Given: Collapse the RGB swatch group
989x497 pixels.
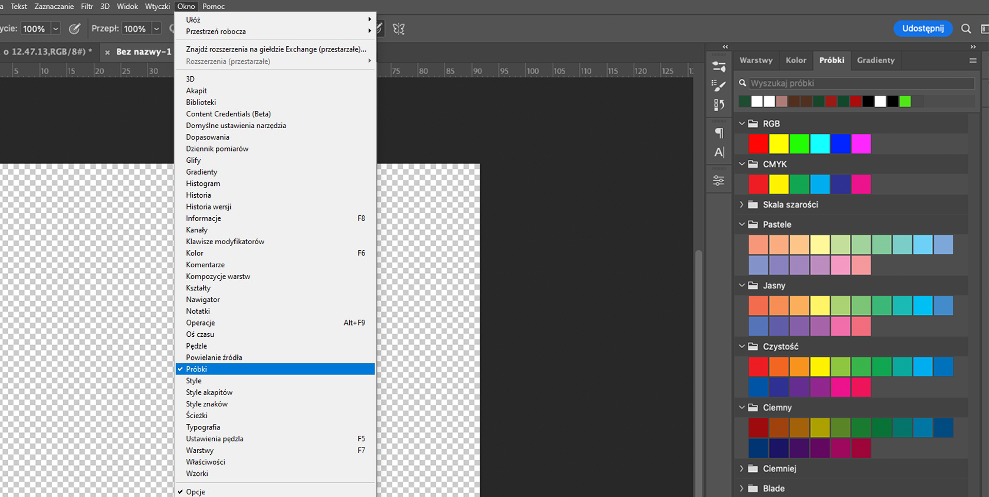Looking at the screenshot, I should 742,124.
